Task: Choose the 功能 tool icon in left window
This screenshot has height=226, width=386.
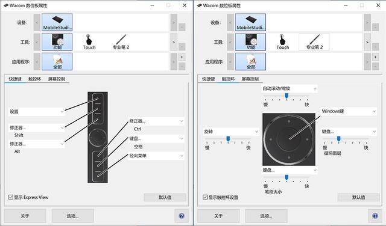Action: 57,42
